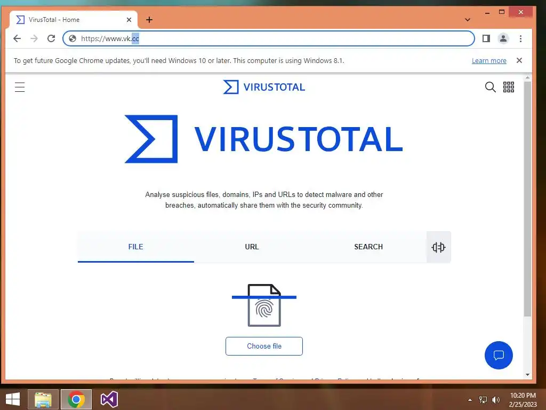Click the Chrome taskbar icon
Screen dimensions: 546x410
[x=76, y=399]
